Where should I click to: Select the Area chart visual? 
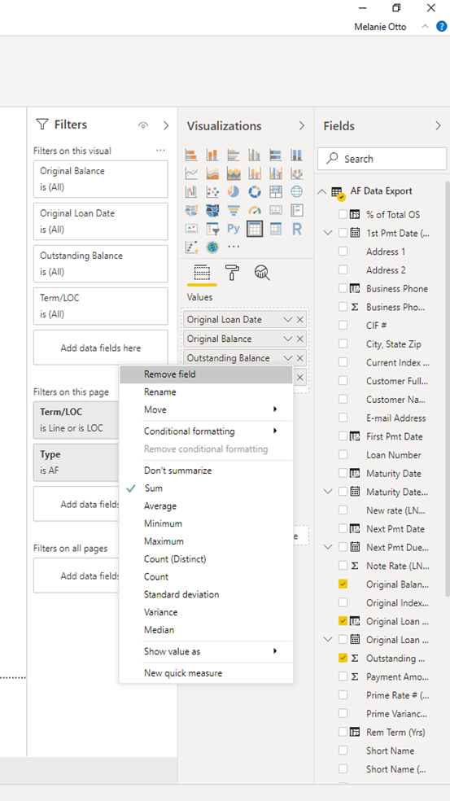[x=212, y=173]
